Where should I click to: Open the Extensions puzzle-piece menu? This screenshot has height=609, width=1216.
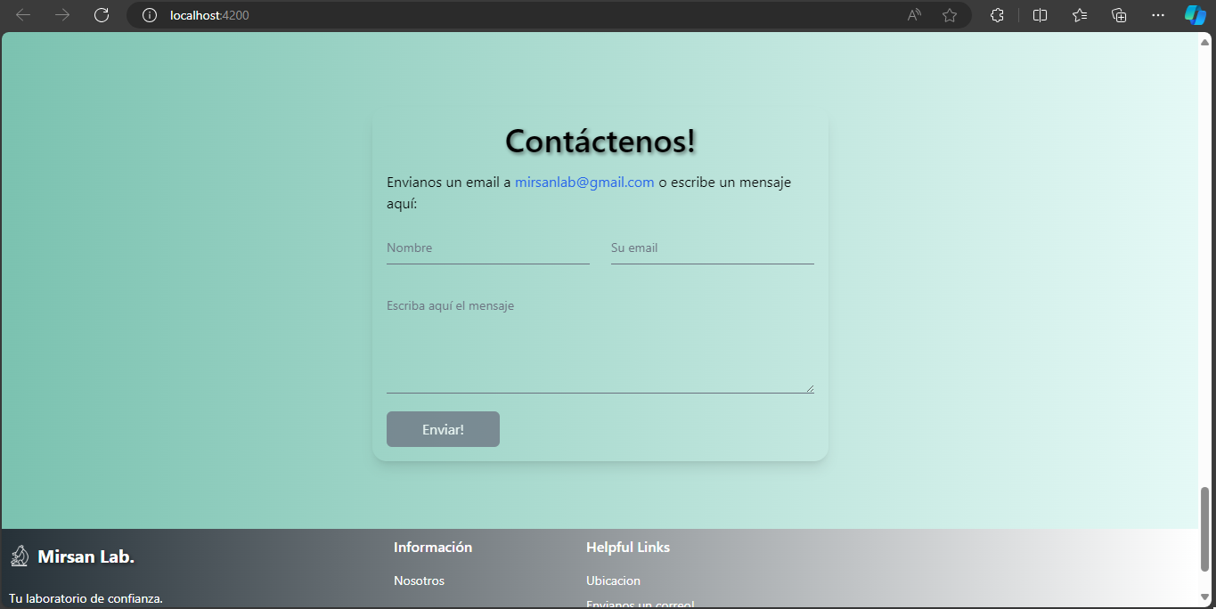(997, 14)
